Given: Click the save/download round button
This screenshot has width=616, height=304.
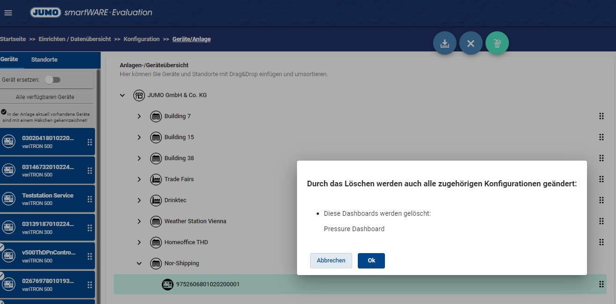Looking at the screenshot, I should [x=445, y=43].
